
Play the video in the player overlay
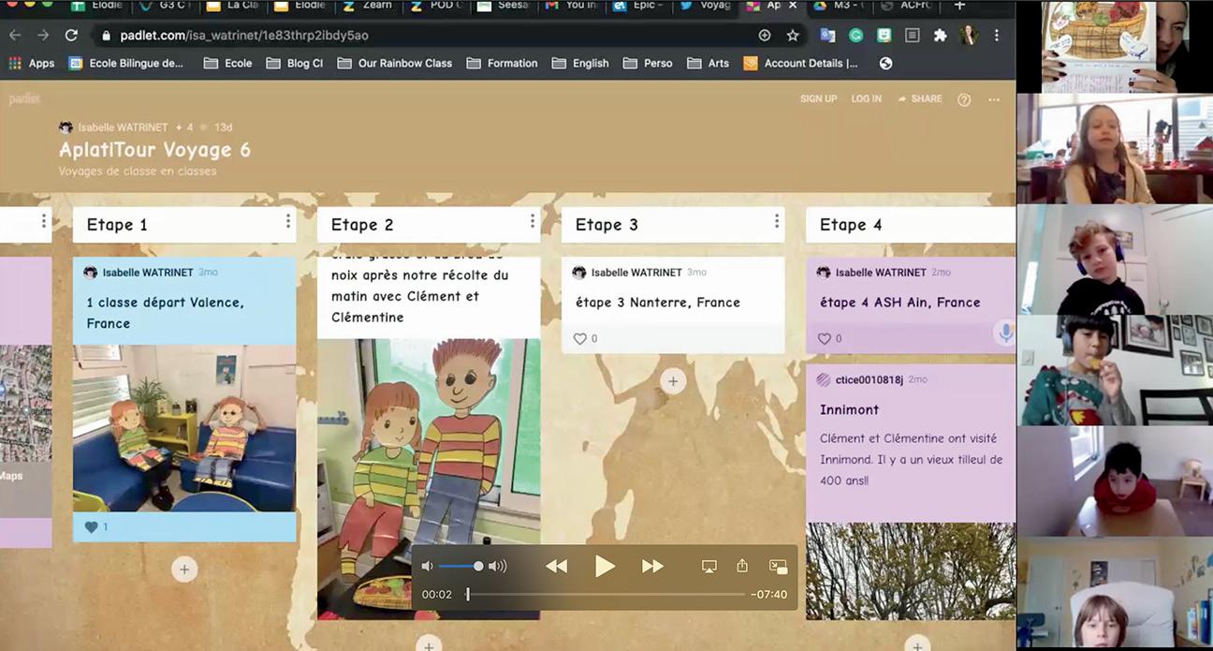click(x=605, y=566)
